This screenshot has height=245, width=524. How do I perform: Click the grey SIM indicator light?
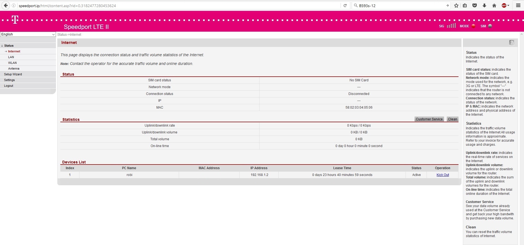[490, 26]
